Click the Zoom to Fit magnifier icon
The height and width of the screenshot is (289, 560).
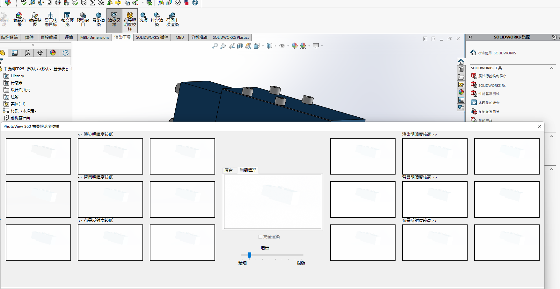tap(215, 46)
